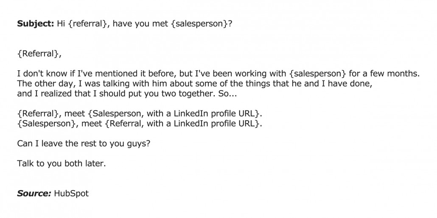This screenshot has height=218, width=437.
Task: Click the {referral} placeholder in subject line
Action: click(88, 24)
